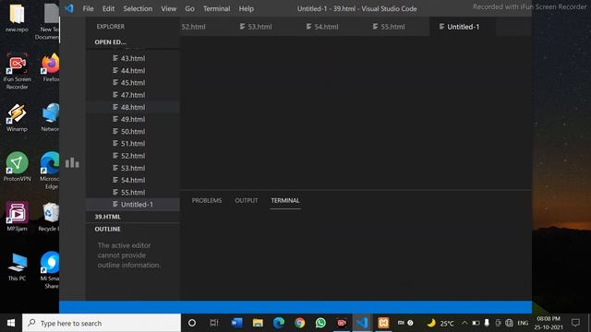Open the ProtonVPN desktop shortcut
The width and height of the screenshot is (591, 332).
tap(17, 167)
